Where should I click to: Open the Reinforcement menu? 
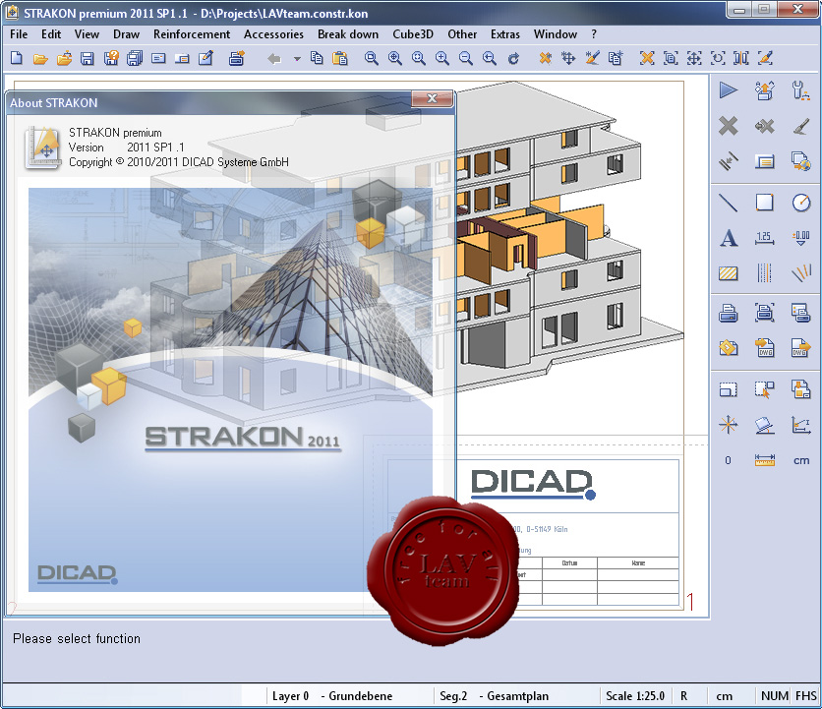pyautogui.click(x=191, y=33)
